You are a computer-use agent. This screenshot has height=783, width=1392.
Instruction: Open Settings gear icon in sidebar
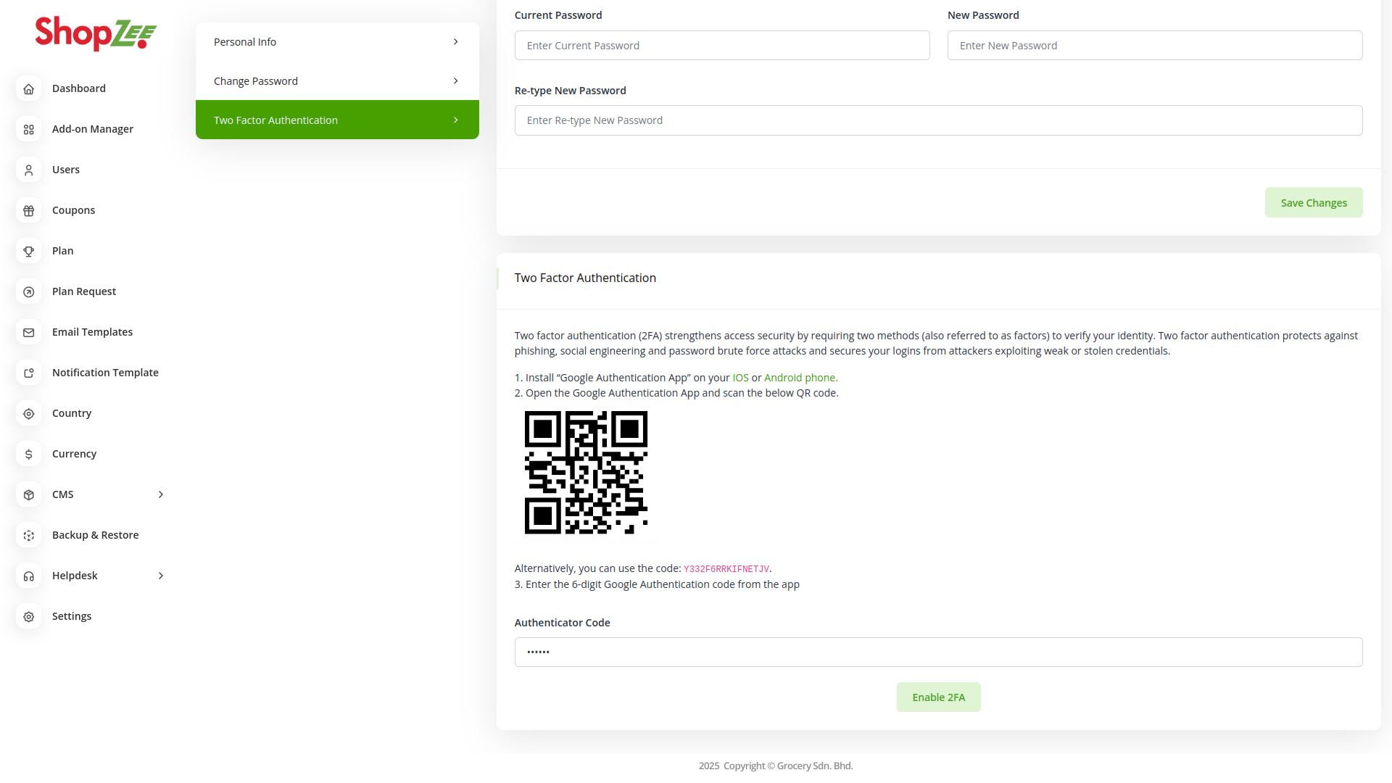point(29,616)
